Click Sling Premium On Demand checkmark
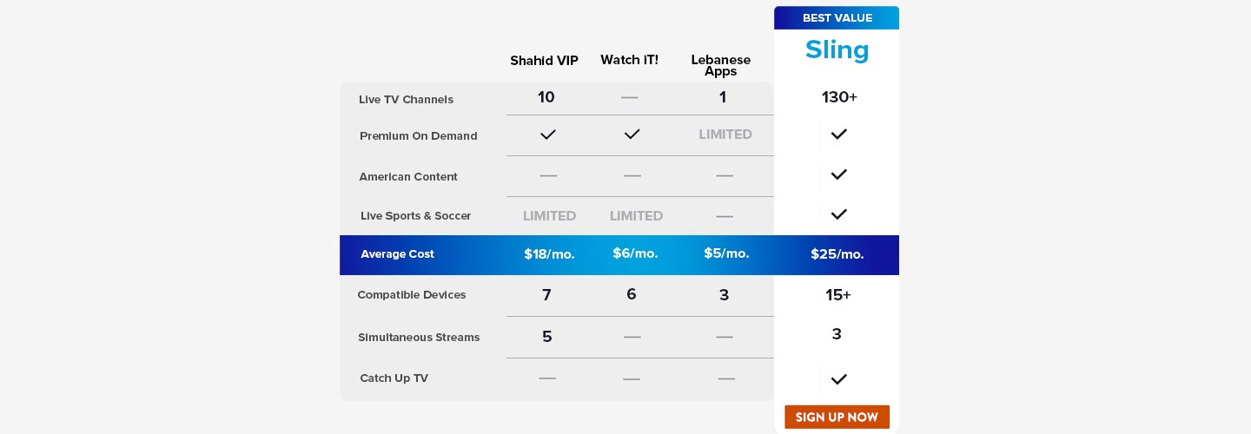This screenshot has width=1251, height=434. click(x=838, y=135)
